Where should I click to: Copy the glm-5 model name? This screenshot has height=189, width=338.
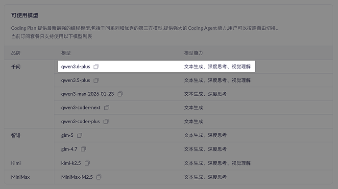pos(79,135)
